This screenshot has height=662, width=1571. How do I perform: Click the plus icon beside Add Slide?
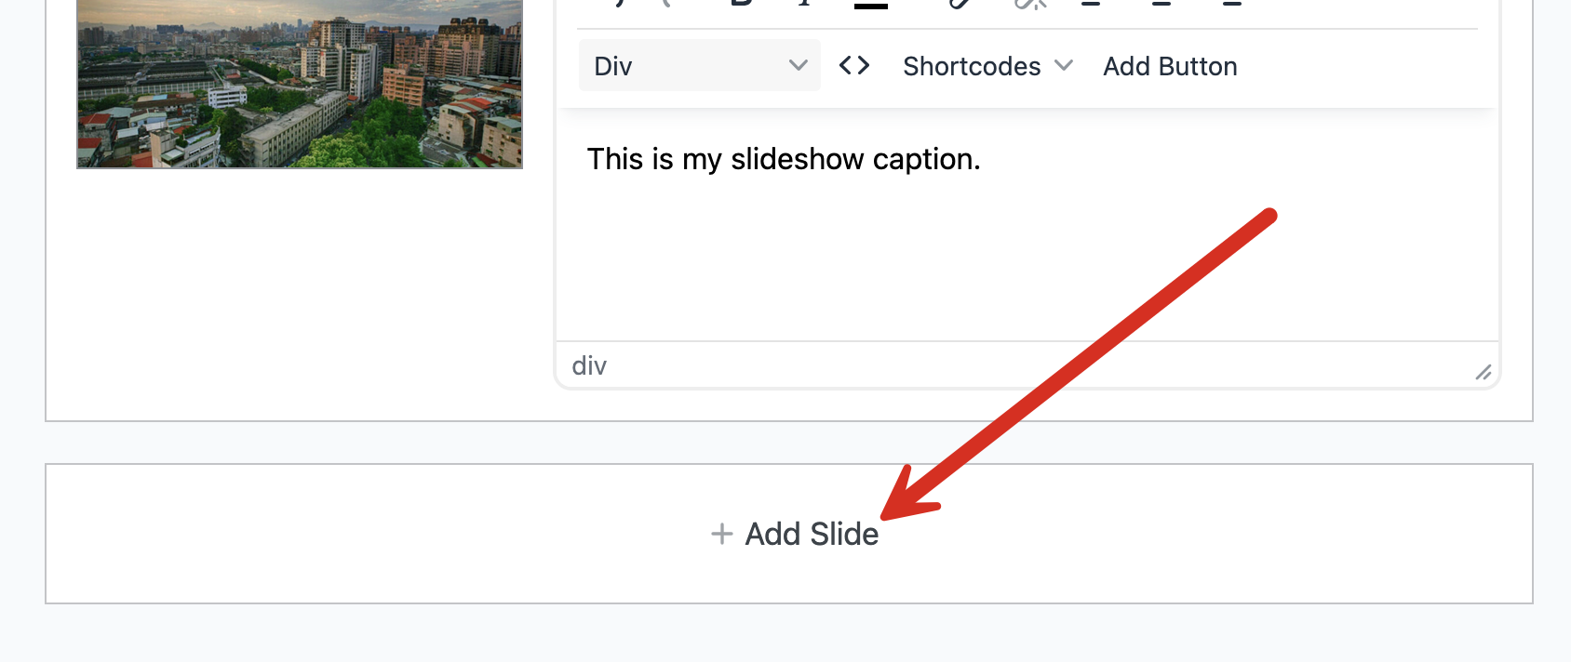[x=721, y=534]
